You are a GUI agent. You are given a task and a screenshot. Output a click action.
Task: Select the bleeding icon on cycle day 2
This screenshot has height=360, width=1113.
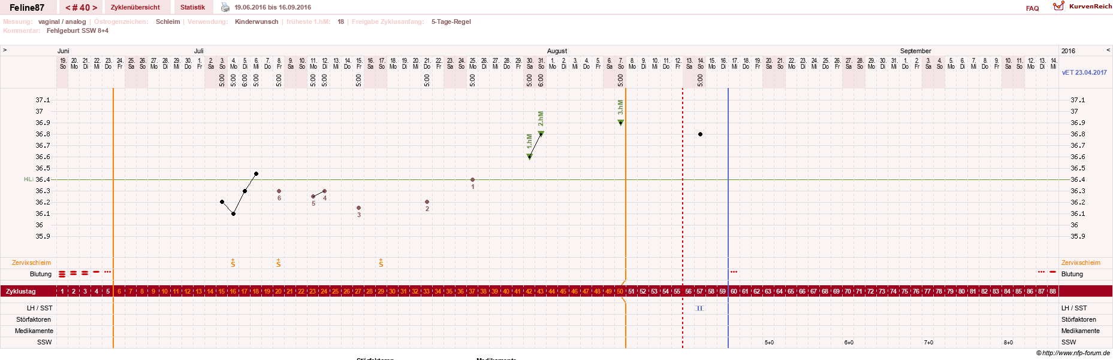point(73,273)
